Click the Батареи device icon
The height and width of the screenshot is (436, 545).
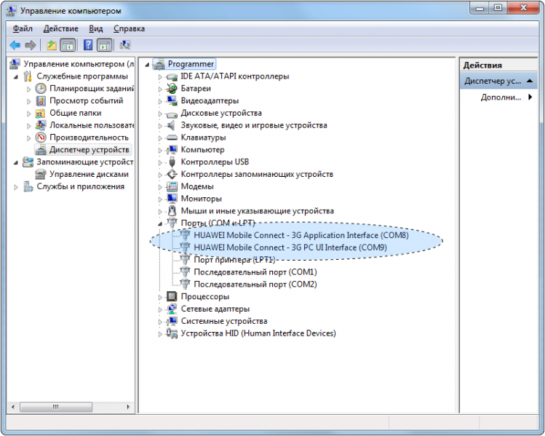[172, 89]
